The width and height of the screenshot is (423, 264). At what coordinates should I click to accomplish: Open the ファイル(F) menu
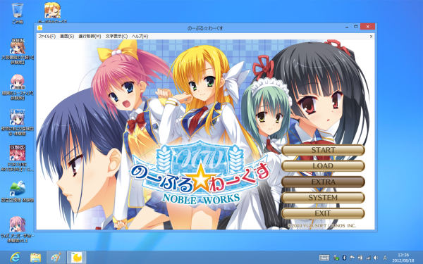[x=47, y=36]
